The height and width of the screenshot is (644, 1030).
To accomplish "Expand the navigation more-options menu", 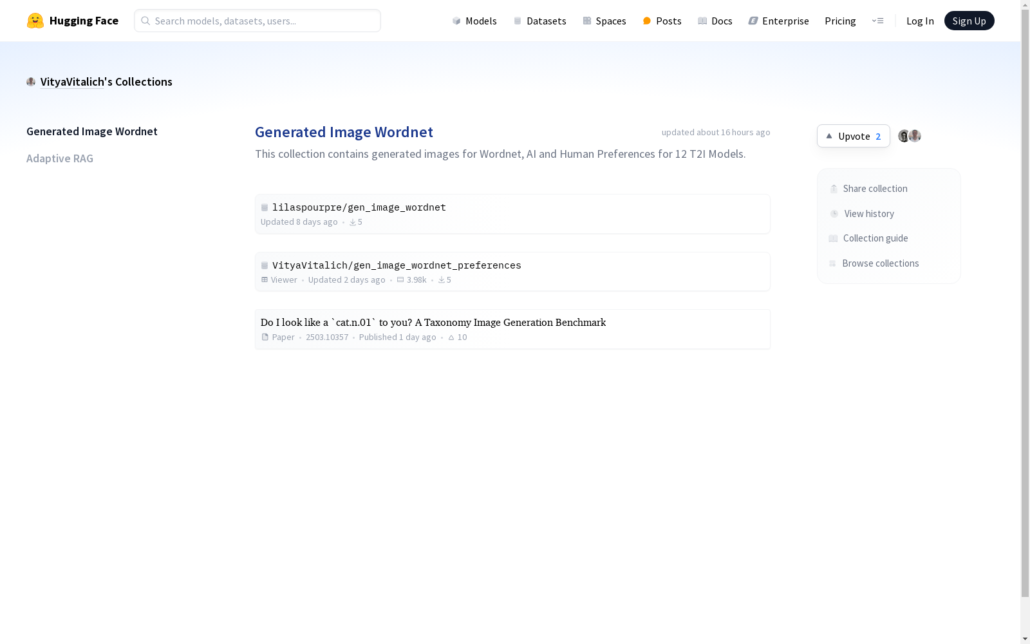I will click(x=877, y=21).
